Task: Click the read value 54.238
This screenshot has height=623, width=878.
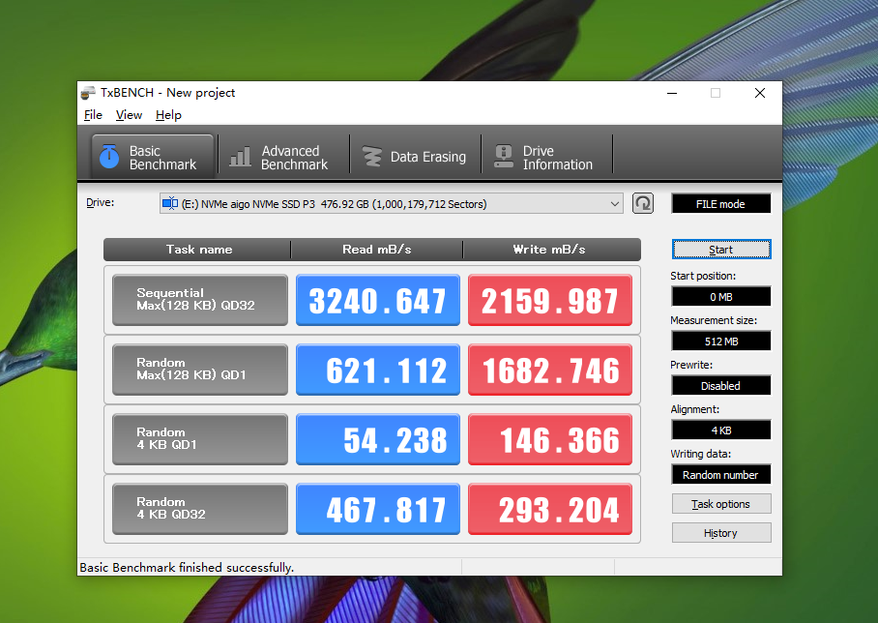Action: (x=378, y=438)
